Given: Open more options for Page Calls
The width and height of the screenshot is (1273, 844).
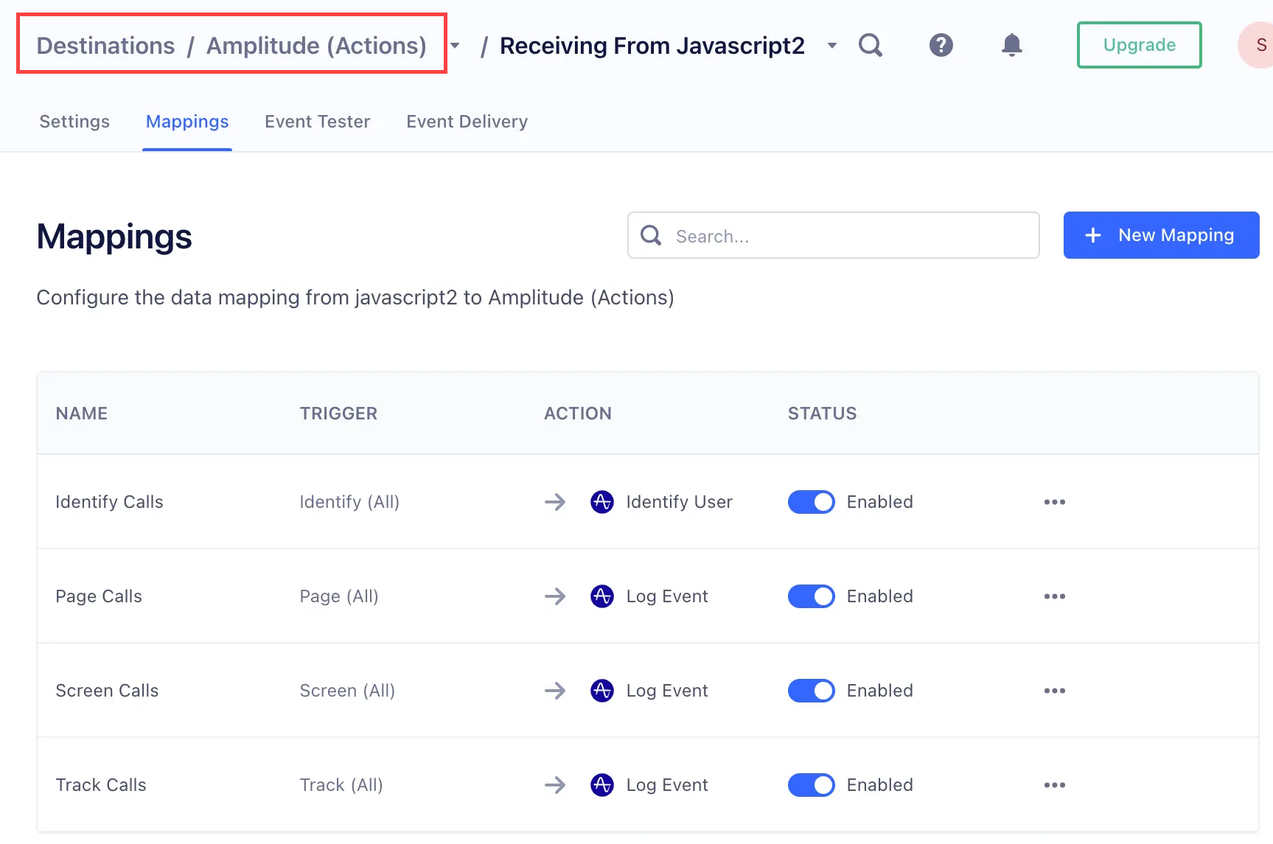Looking at the screenshot, I should pyautogui.click(x=1055, y=596).
